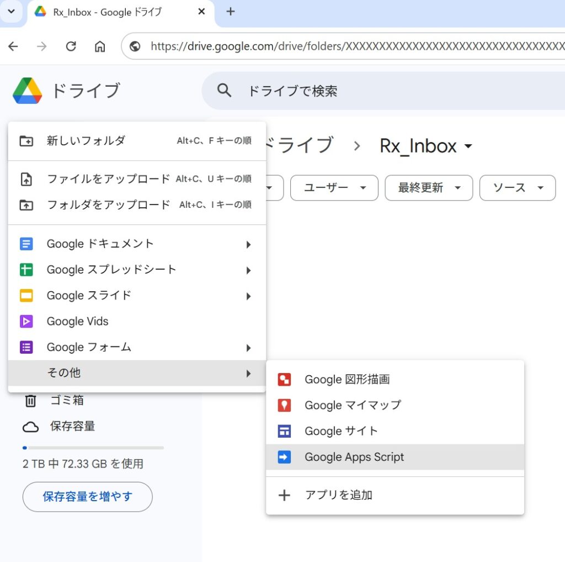The width and height of the screenshot is (565, 562).
Task: Choose ファイルをアップロード menu item
Action: [x=108, y=179]
